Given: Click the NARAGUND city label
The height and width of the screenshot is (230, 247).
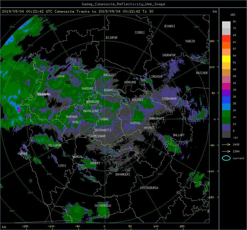Looking at the screenshot, I should 93,102.
